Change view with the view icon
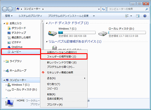 127,16
